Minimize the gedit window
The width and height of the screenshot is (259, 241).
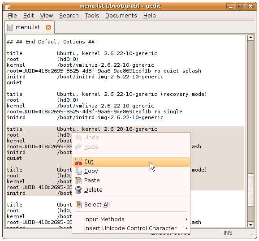[x=231, y=7]
